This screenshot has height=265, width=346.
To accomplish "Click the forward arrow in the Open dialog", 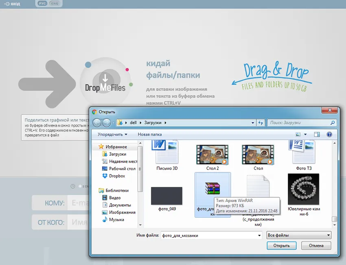I will coord(107,123).
